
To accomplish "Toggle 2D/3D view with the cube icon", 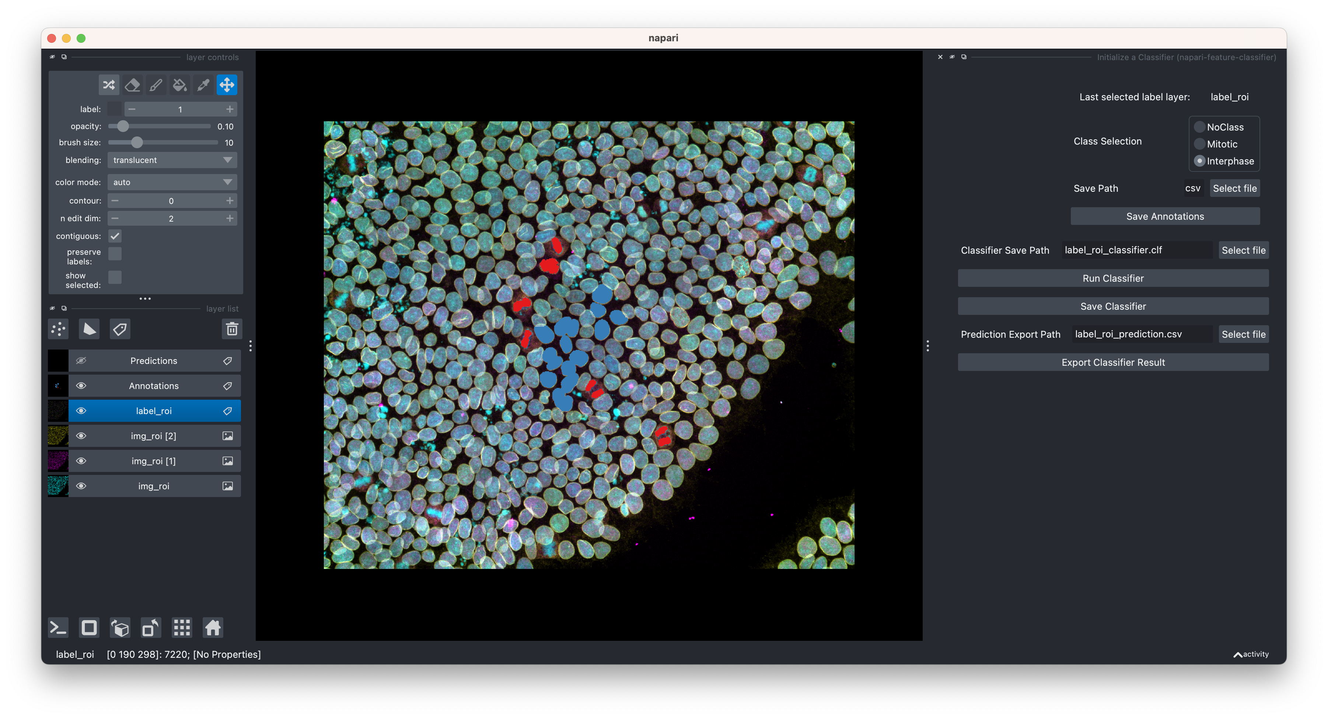I will tap(120, 628).
